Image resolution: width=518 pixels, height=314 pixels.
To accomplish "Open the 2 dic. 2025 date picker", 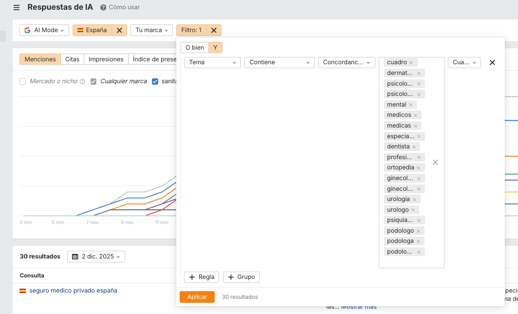I will coord(96,257).
